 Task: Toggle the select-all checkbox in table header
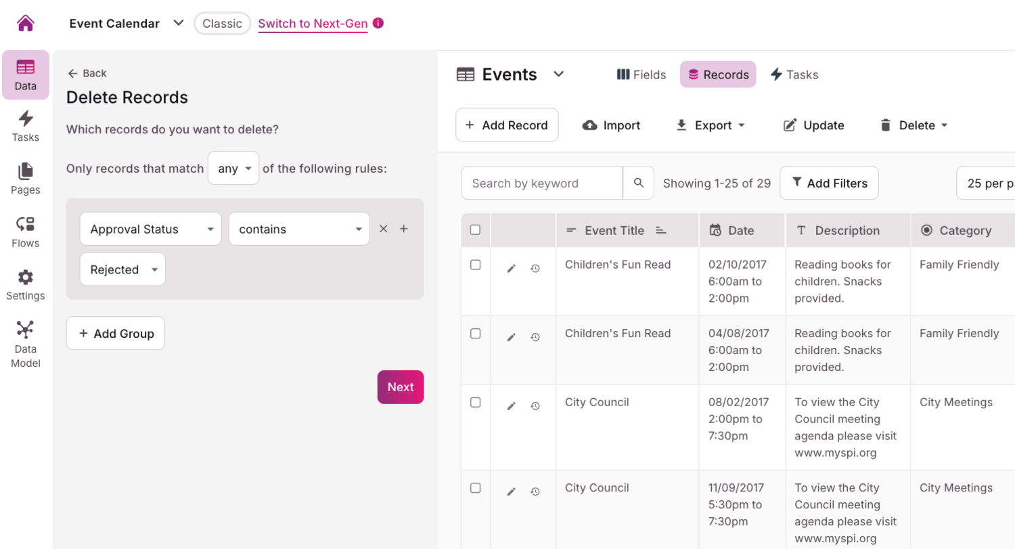475,230
